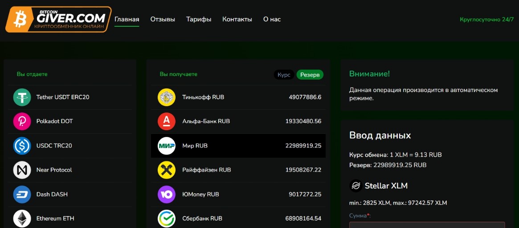Click the Альфа-Банк reserve 19330480.56

(303, 121)
